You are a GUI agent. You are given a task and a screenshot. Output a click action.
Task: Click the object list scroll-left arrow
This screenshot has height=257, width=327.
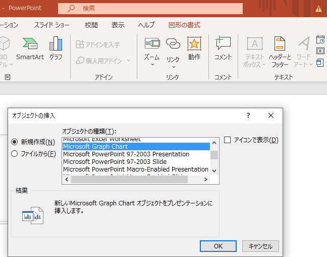[67, 179]
